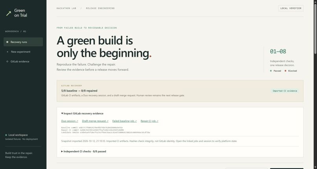317x169 pixels.
Task: Click the Repair CI commit hash line
Action: click(92, 130)
